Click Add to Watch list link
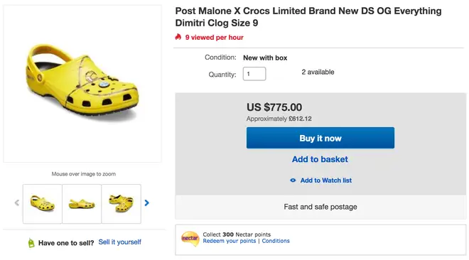 click(326, 180)
